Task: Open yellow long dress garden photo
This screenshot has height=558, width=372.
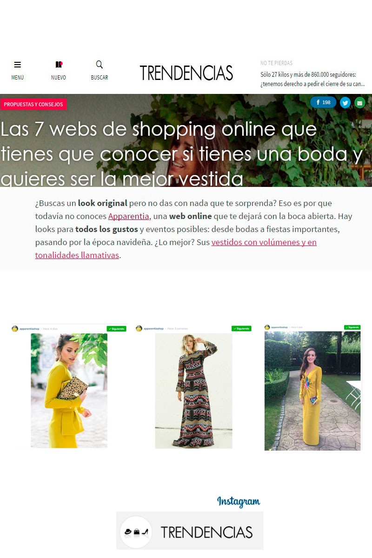Action: [x=312, y=391]
